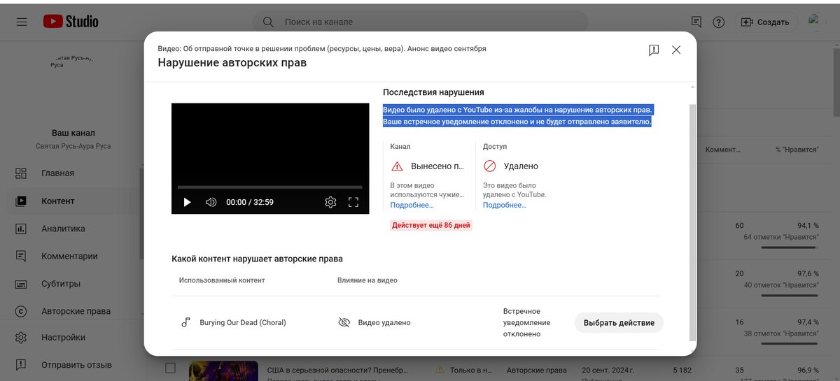Click the channel avatar 'Святая Русь-Аура Руса'

71,61
